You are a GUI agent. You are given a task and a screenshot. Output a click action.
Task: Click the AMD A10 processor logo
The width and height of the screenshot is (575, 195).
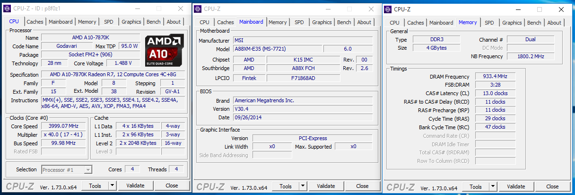pyautogui.click(x=165, y=51)
